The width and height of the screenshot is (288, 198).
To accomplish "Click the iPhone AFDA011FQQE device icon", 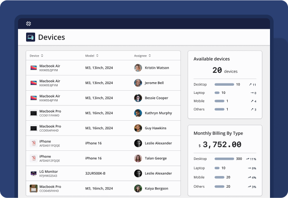I will [33, 143].
